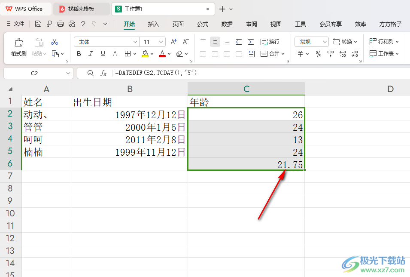Viewport: 410px width, 277px height.
Task: Switch to the 数据 tab
Action: point(227,24)
